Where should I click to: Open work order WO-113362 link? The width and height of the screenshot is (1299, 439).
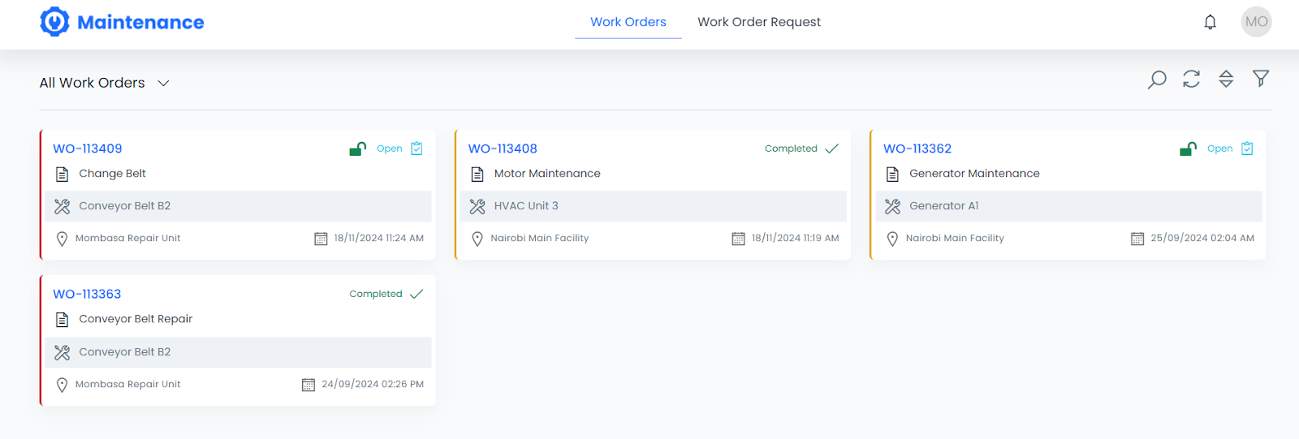pyautogui.click(x=917, y=148)
